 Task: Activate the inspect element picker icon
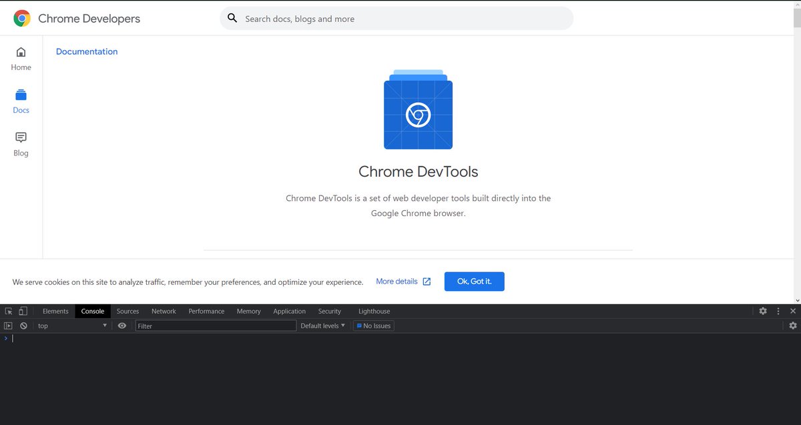9,311
